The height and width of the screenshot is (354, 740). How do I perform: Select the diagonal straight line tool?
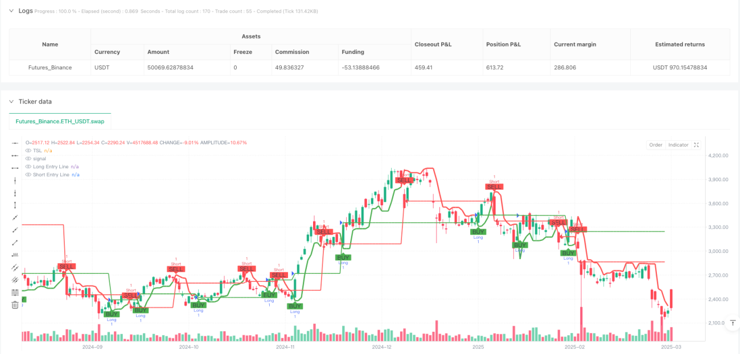pos(15,217)
